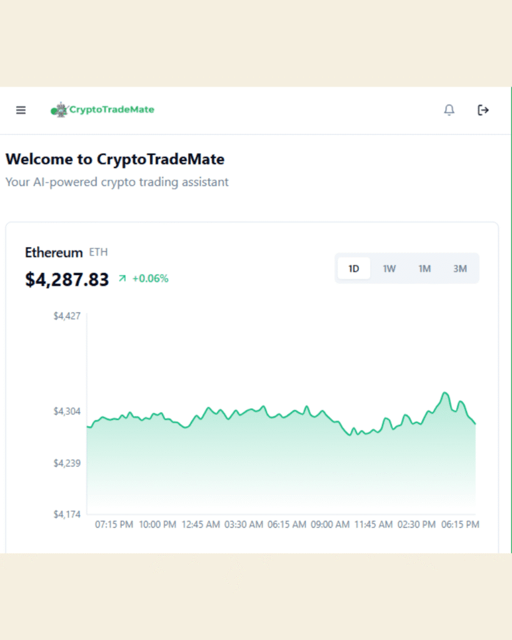Click the Welcome to CryptoTradeMate heading

point(115,159)
